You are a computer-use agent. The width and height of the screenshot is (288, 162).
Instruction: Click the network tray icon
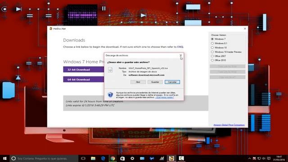[x=259, y=158]
